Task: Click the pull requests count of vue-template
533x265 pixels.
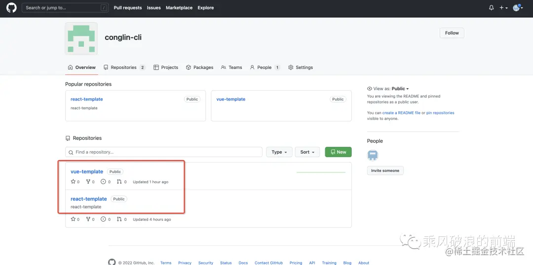Action: pos(122,182)
